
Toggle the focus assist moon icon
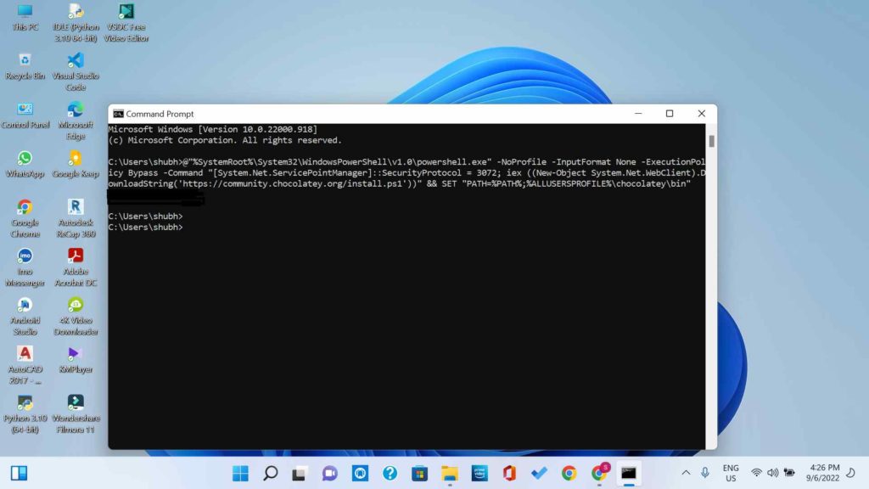point(850,473)
